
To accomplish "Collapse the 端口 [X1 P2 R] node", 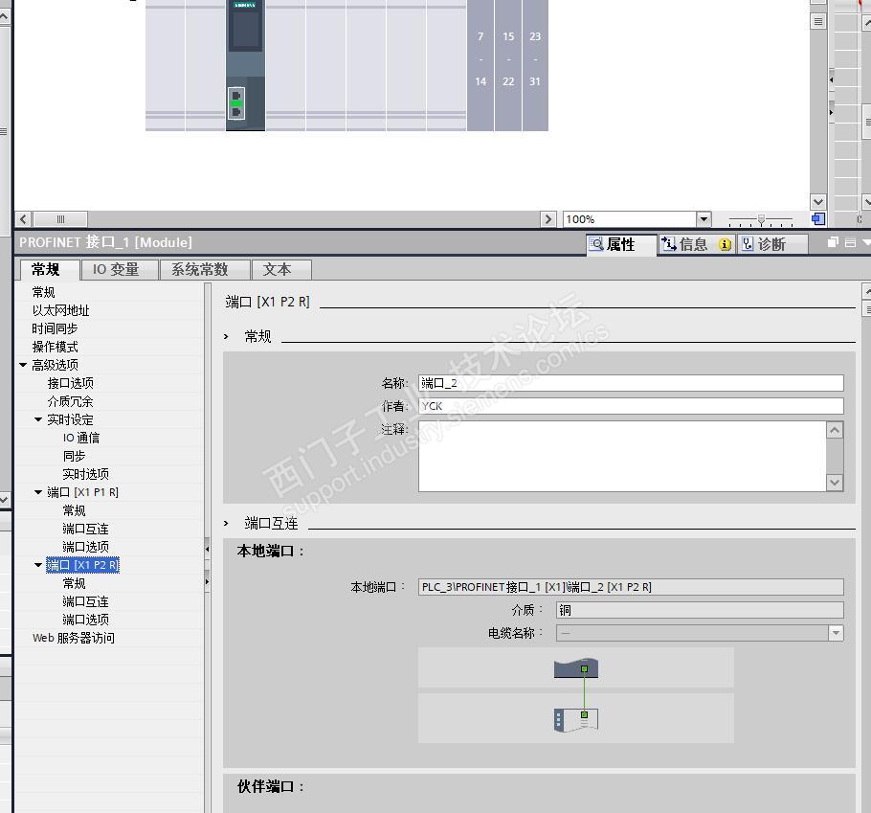I will [38, 565].
